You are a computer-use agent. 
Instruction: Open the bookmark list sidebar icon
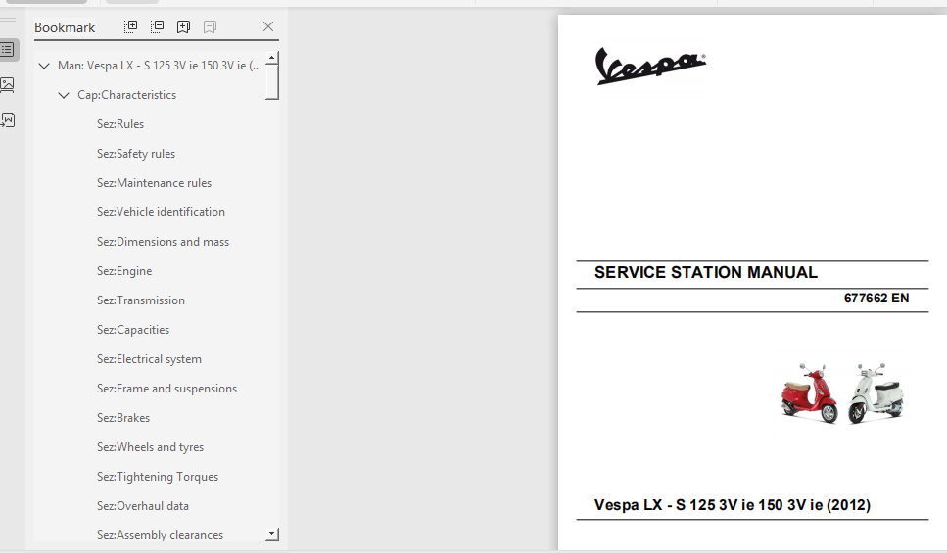coord(8,50)
